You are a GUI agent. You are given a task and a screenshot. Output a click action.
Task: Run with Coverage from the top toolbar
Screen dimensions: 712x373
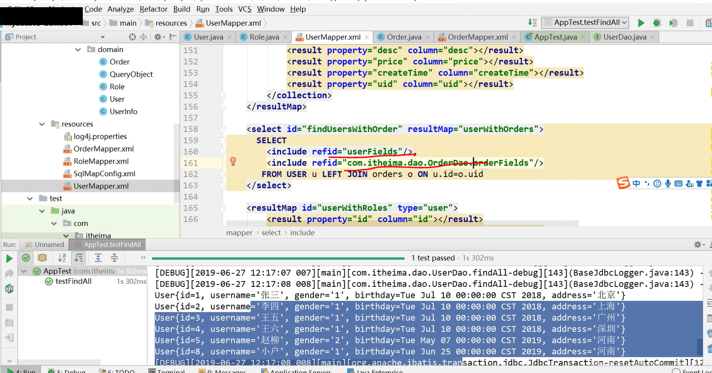coord(673,23)
